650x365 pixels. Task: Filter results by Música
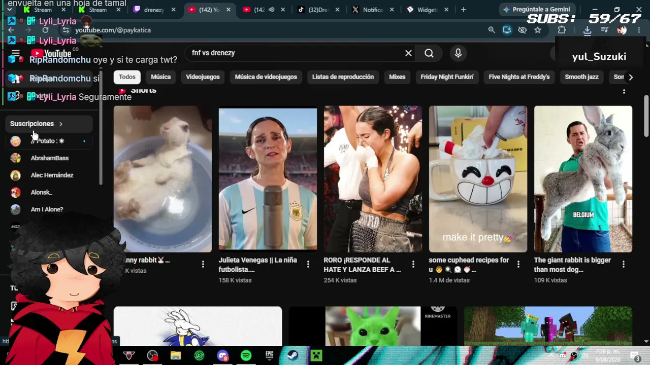160,77
